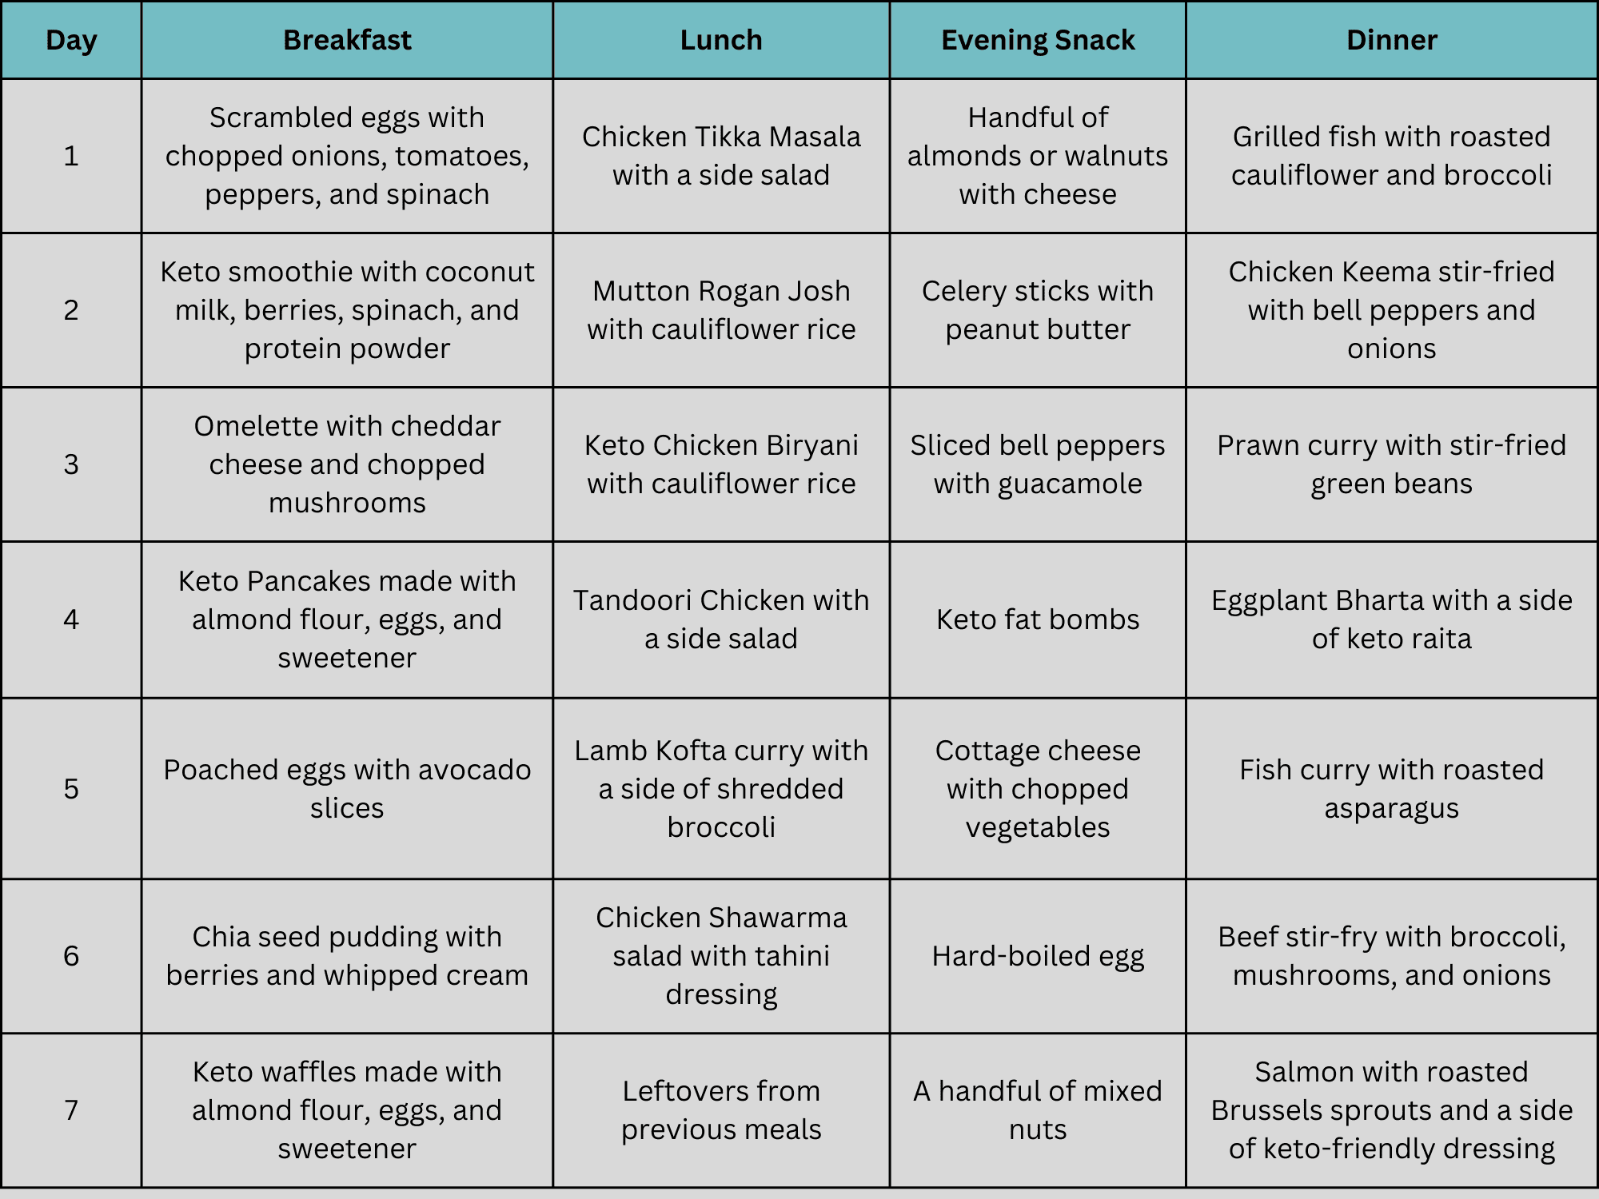
Task: Select the Prawn curry dinner cell
Action: point(1391,464)
